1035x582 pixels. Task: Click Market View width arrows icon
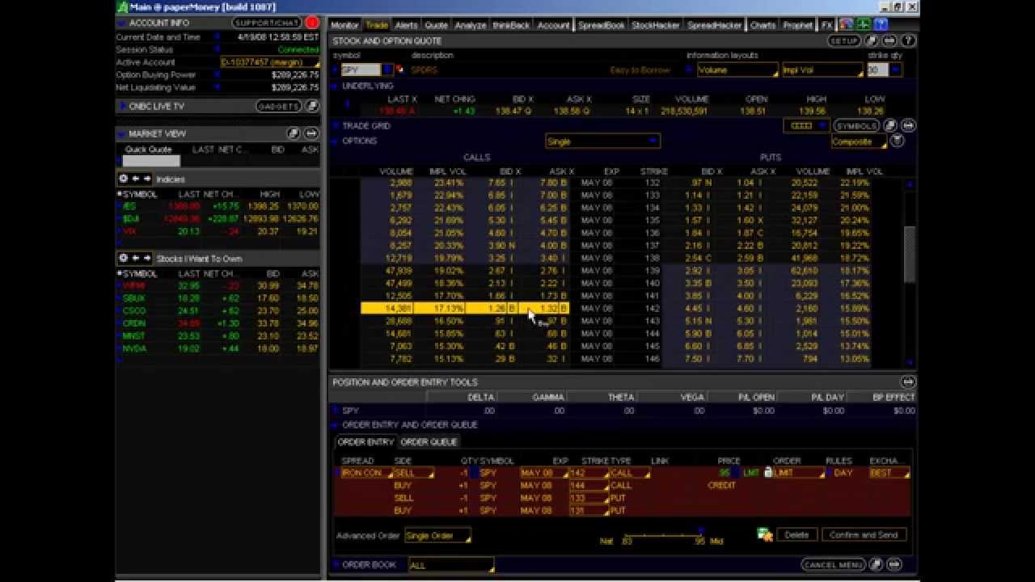(311, 133)
